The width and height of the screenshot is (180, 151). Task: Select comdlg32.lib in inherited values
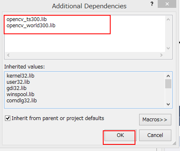click(22, 101)
